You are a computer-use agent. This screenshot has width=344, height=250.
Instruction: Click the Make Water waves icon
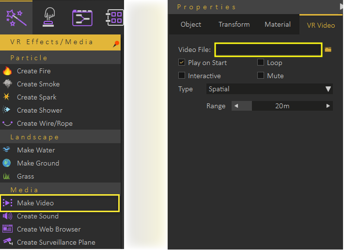click(7, 150)
